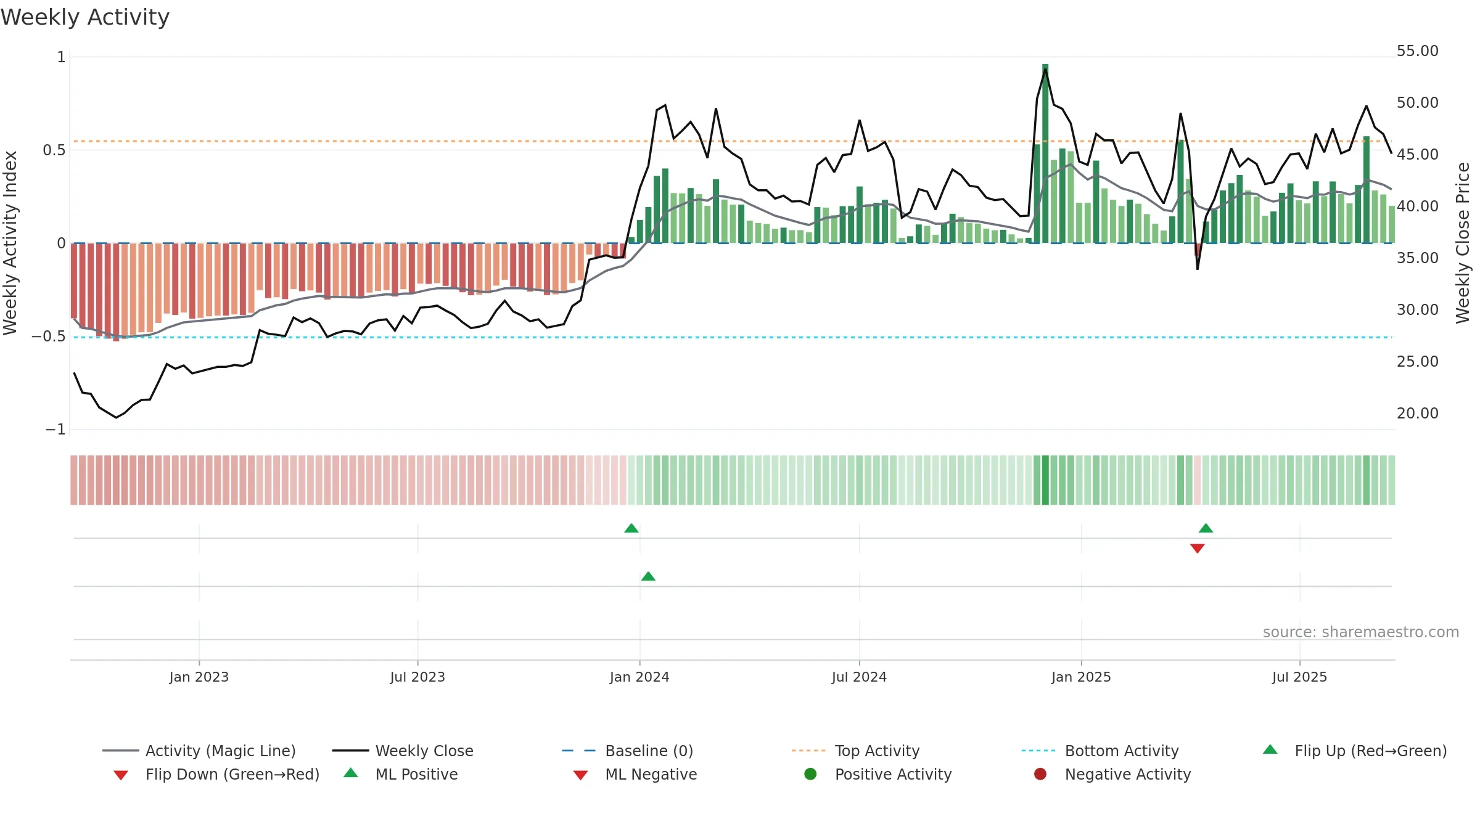The height and width of the screenshot is (832, 1480).
Task: Click the 40.00 price axis tick
Action: (x=1417, y=206)
